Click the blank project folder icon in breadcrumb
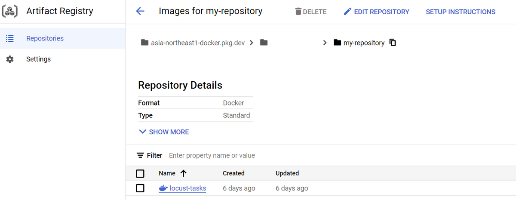The width and height of the screenshot is (516, 200). 264,43
